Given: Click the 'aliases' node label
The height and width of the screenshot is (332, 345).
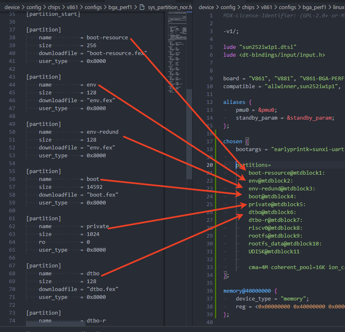Looking at the screenshot, I should pyautogui.click(x=234, y=102).
